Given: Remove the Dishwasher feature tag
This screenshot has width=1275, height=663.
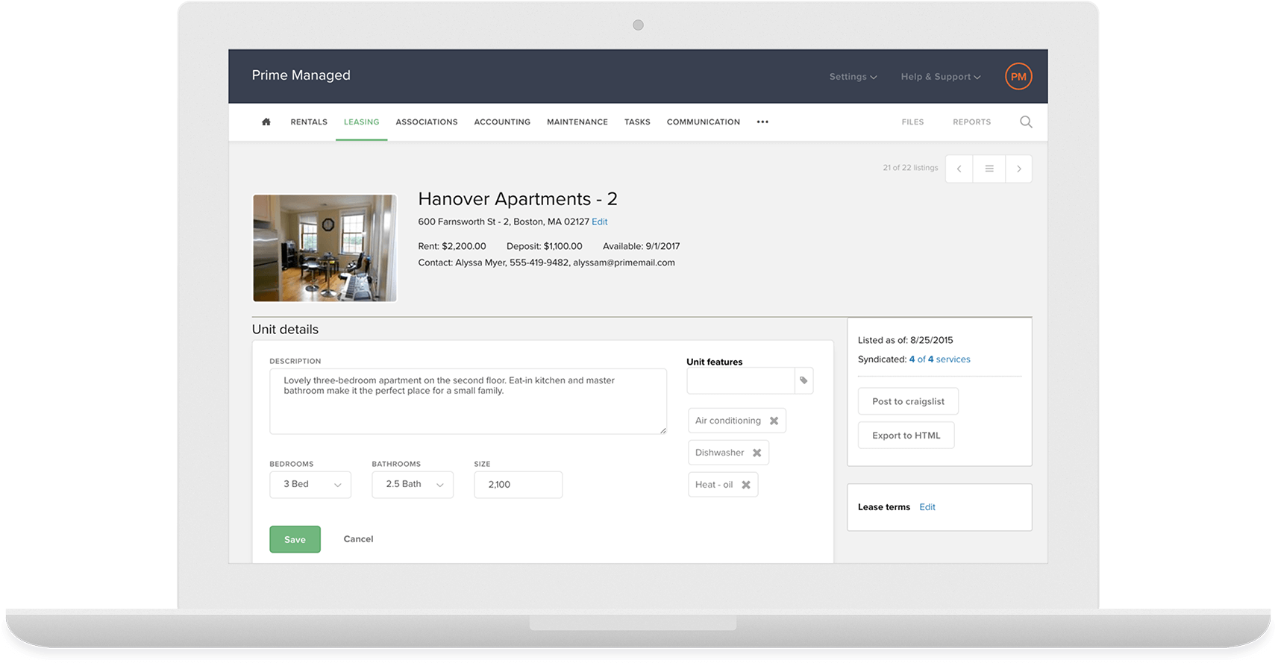Looking at the screenshot, I should coord(756,453).
